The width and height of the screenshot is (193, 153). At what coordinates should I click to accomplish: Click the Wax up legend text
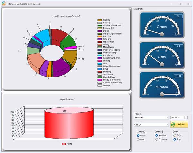(x=106, y=85)
